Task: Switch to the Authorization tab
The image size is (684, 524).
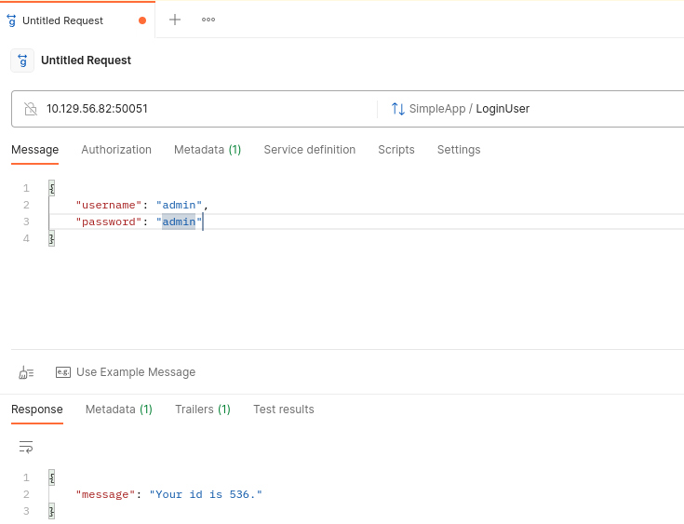Action: [x=116, y=150]
